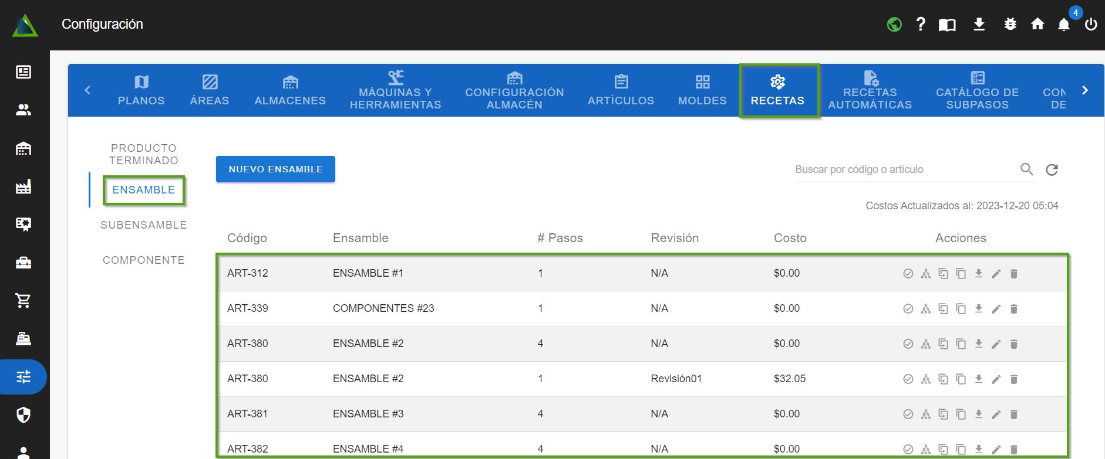Refresh the recipe list

pyautogui.click(x=1052, y=169)
